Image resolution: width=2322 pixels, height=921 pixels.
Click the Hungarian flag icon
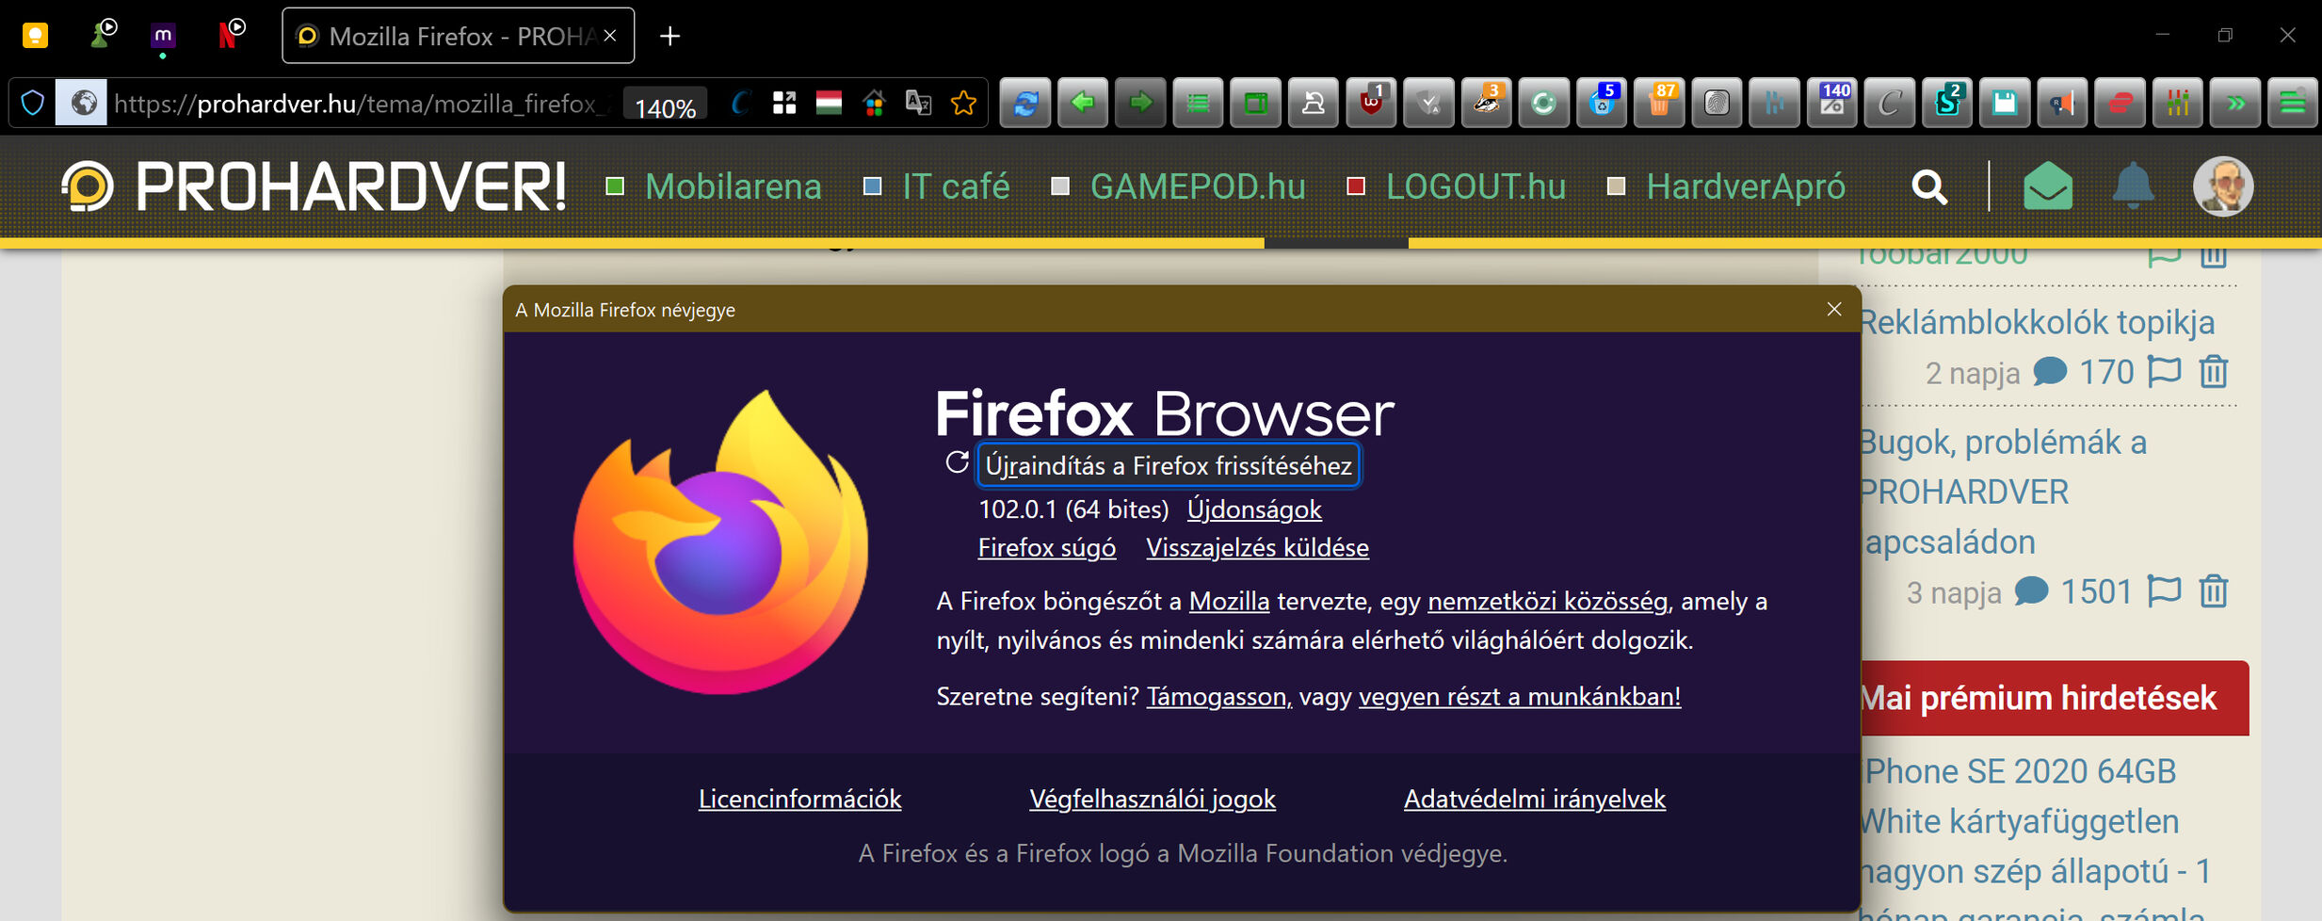coord(829,103)
